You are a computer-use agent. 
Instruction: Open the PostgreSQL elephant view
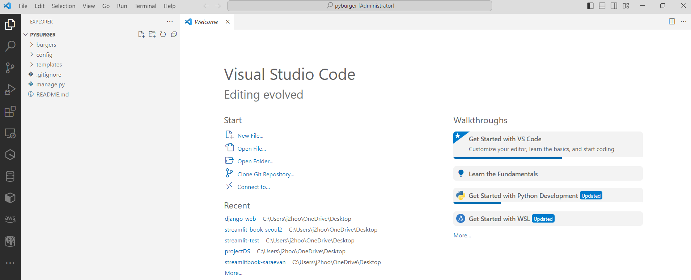(x=10, y=241)
